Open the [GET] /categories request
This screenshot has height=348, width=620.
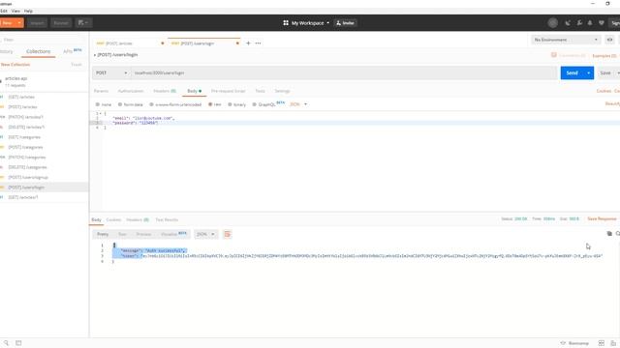coord(24,137)
